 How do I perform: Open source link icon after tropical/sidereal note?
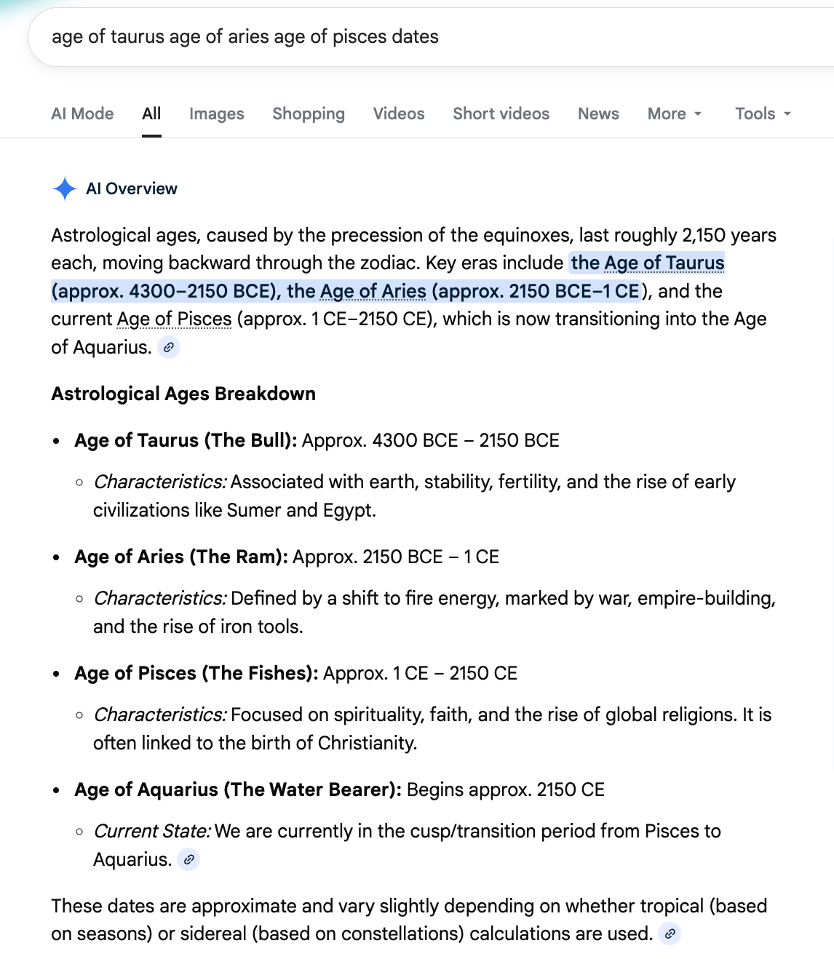tap(670, 934)
